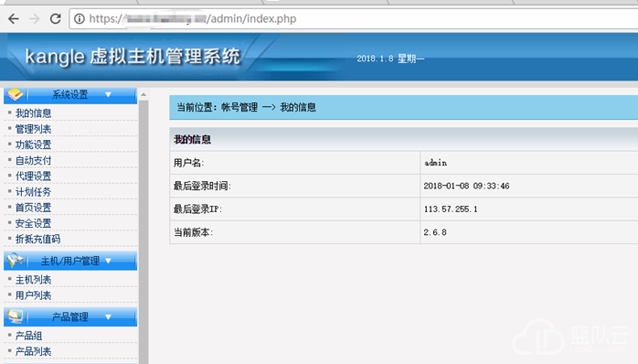Open 用户列表 in sidebar

click(x=34, y=295)
